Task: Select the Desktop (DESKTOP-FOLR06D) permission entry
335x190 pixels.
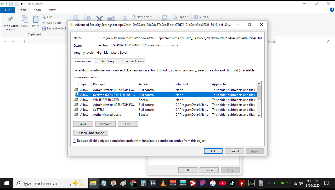Action: (165, 95)
